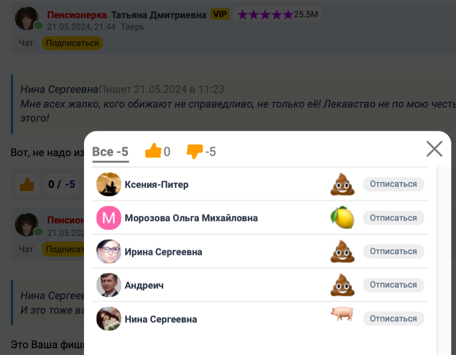Click the yellow Подписаться button at top
456x355 pixels.
tap(72, 43)
